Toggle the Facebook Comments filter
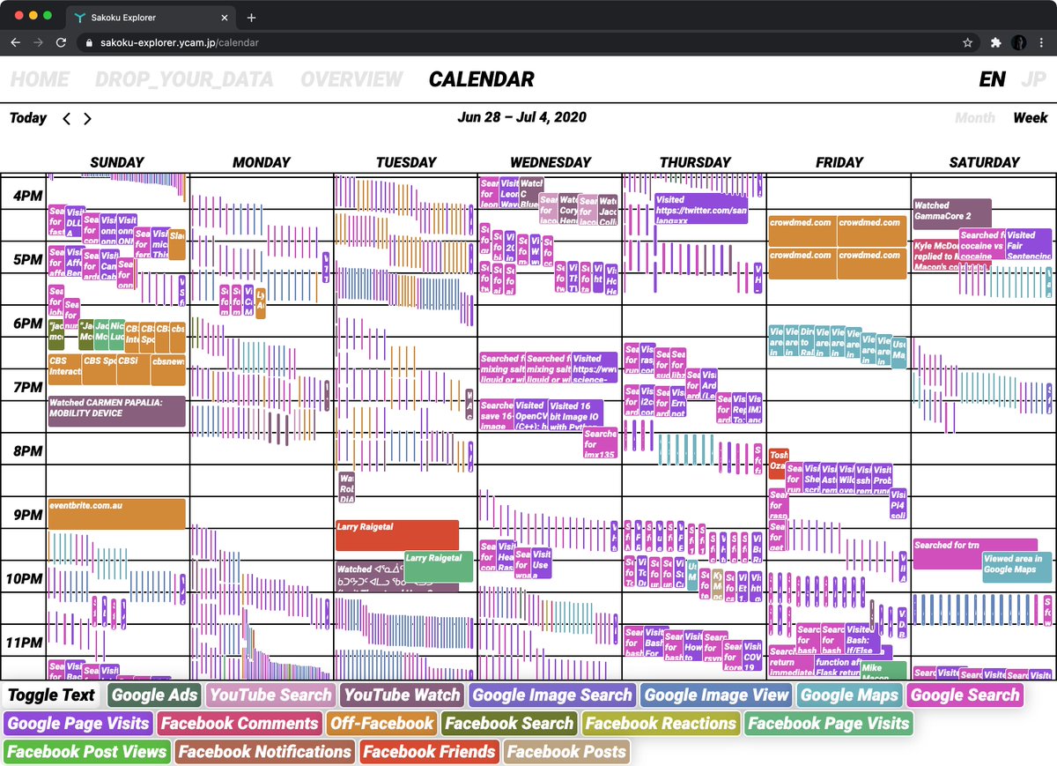This screenshot has height=766, width=1057. click(x=240, y=723)
